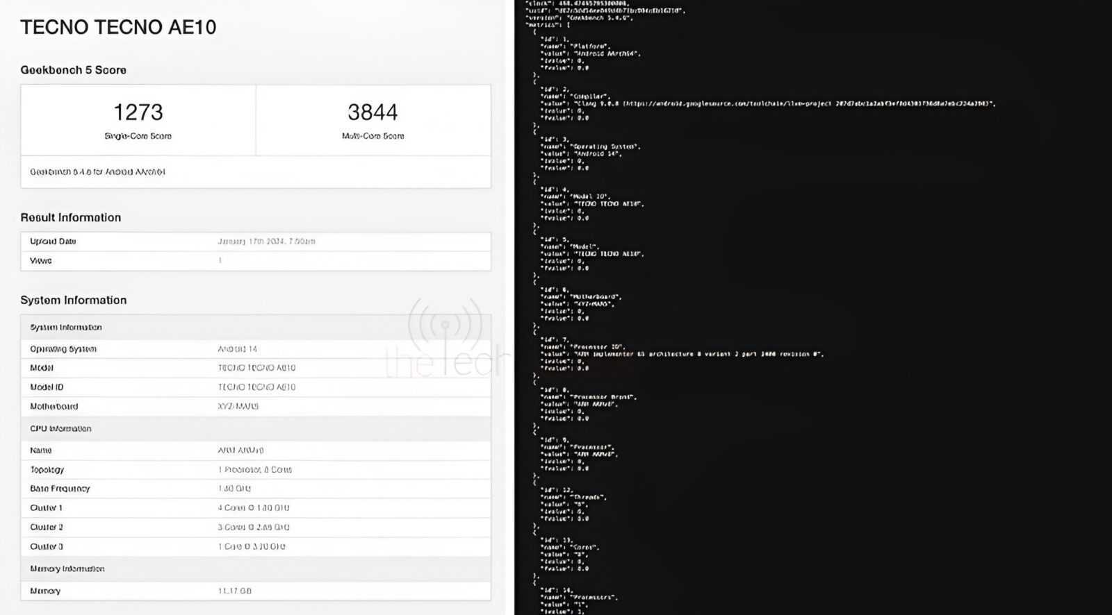
Task: Click the "Upload Date" row label
Action: coord(53,242)
